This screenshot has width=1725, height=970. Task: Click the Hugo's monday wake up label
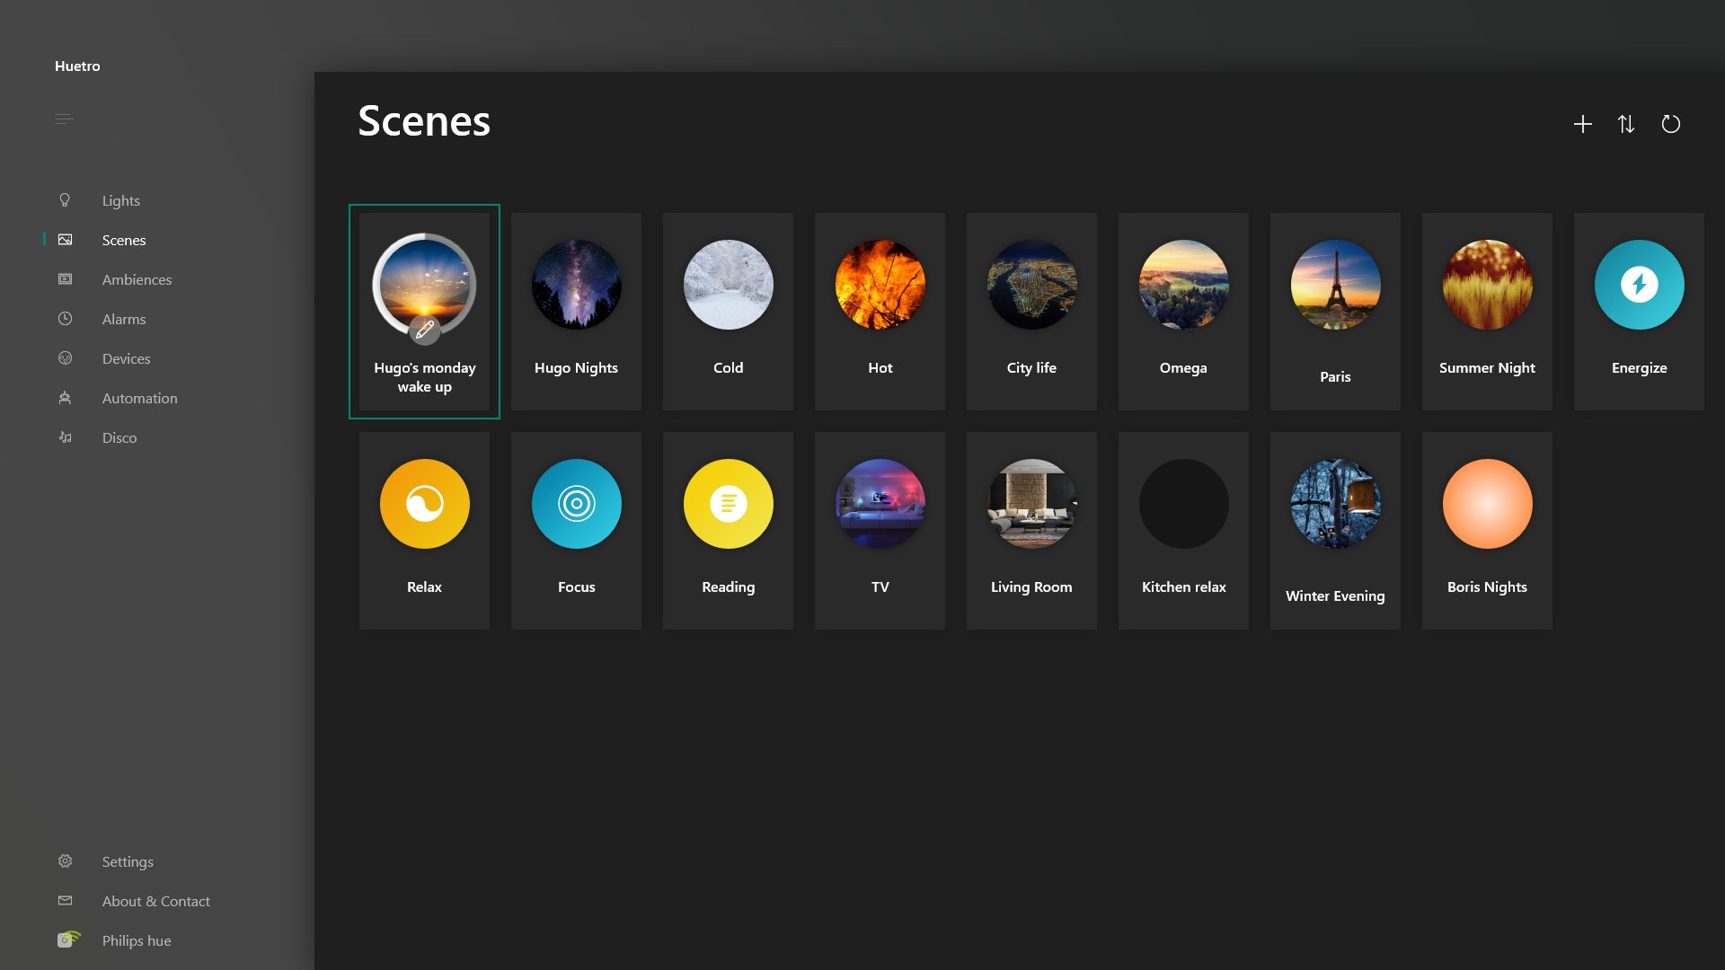[x=425, y=377]
